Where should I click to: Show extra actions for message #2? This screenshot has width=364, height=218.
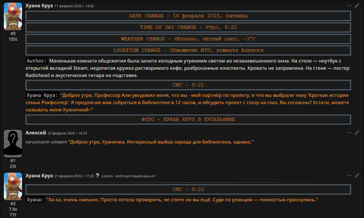coord(349,175)
